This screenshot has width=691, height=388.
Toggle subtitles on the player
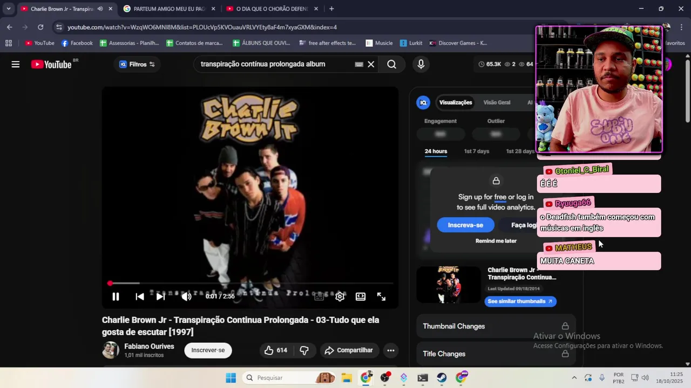319,296
